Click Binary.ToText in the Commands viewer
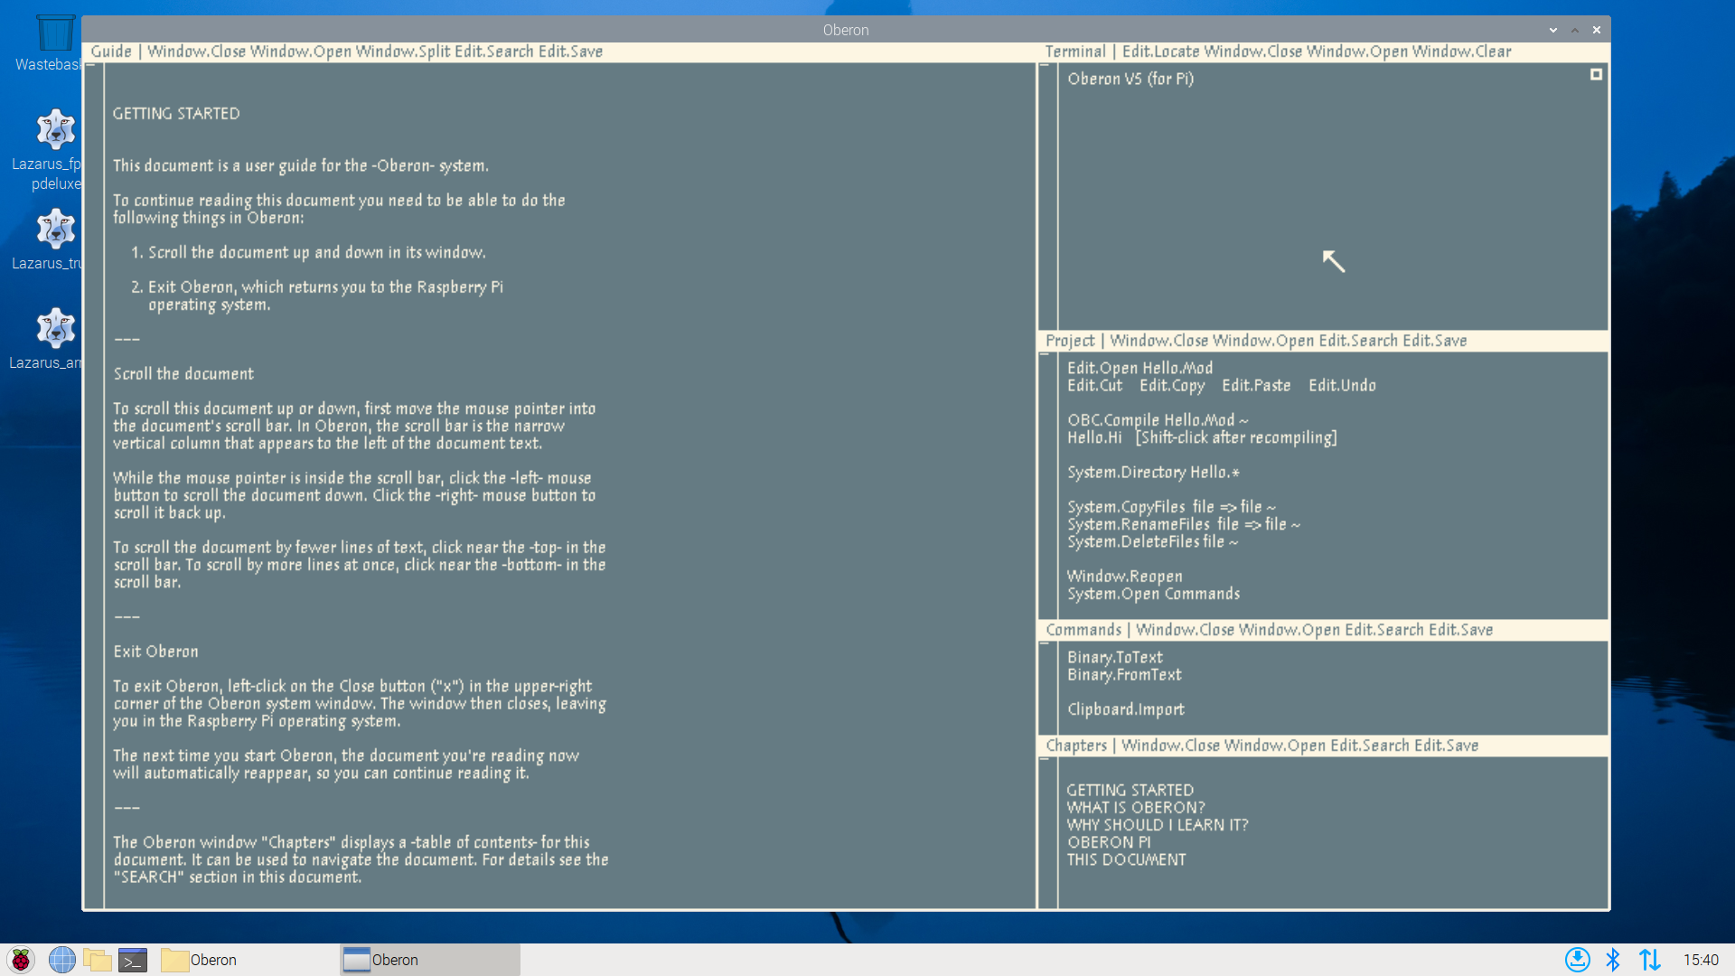 pyautogui.click(x=1114, y=657)
